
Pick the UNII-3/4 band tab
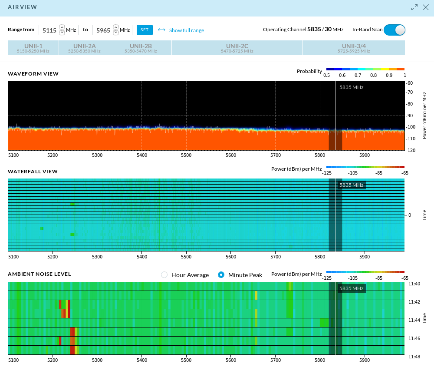pyautogui.click(x=354, y=48)
